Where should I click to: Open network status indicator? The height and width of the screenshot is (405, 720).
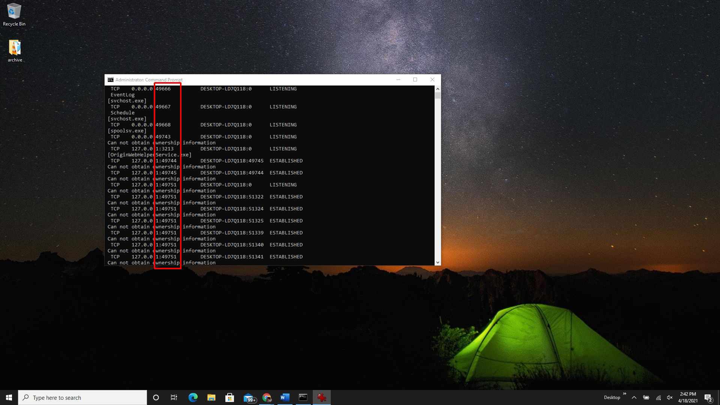tap(658, 397)
